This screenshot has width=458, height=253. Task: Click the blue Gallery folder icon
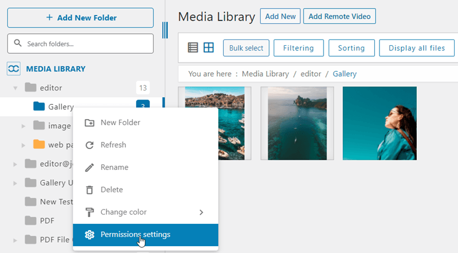39,106
